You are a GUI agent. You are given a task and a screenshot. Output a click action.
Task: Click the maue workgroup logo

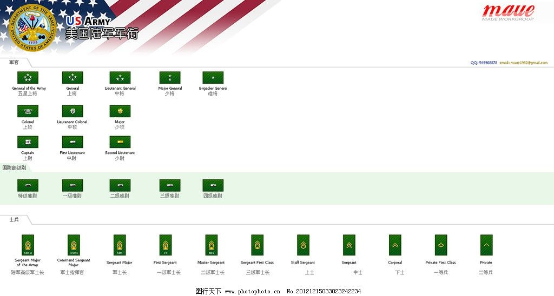click(x=508, y=12)
